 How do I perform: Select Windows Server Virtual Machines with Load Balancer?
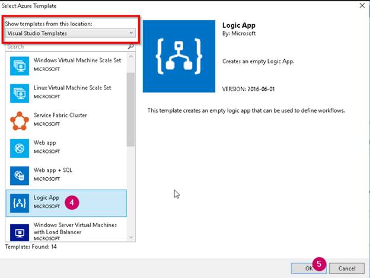(75, 228)
